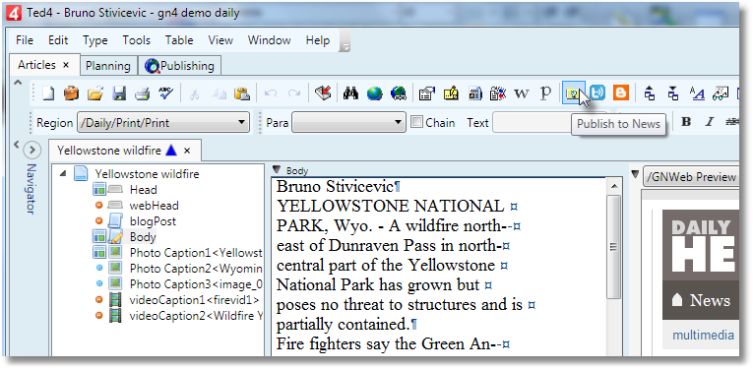Collapse the Body pane triangle

(277, 169)
